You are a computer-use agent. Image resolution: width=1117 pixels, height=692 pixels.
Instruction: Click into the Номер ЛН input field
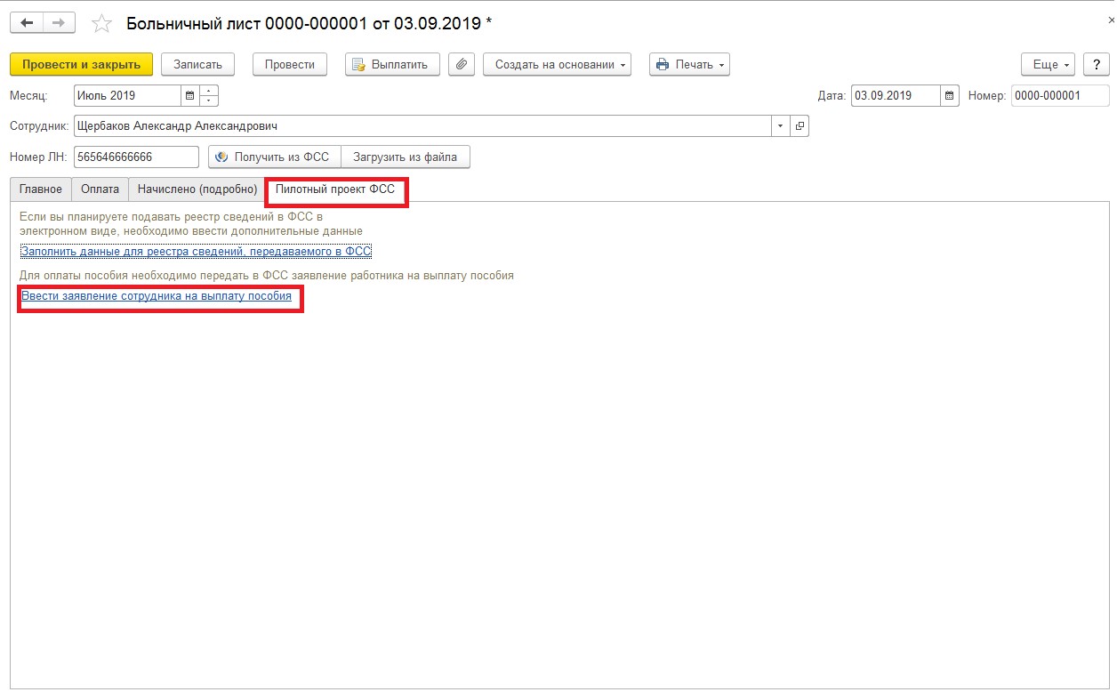pos(136,157)
